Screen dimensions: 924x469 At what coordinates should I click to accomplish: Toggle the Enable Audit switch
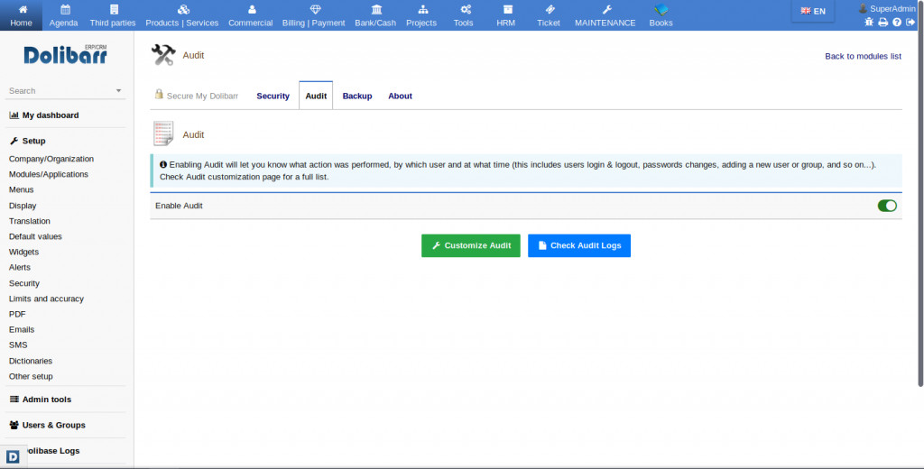[887, 206]
